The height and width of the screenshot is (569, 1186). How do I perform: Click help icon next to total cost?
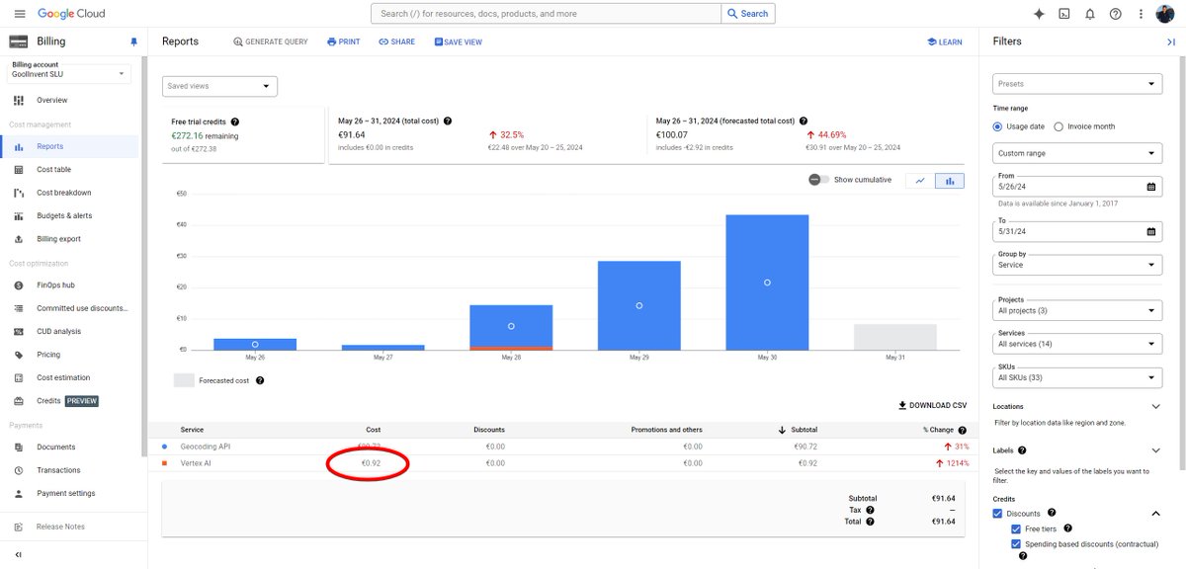point(448,121)
